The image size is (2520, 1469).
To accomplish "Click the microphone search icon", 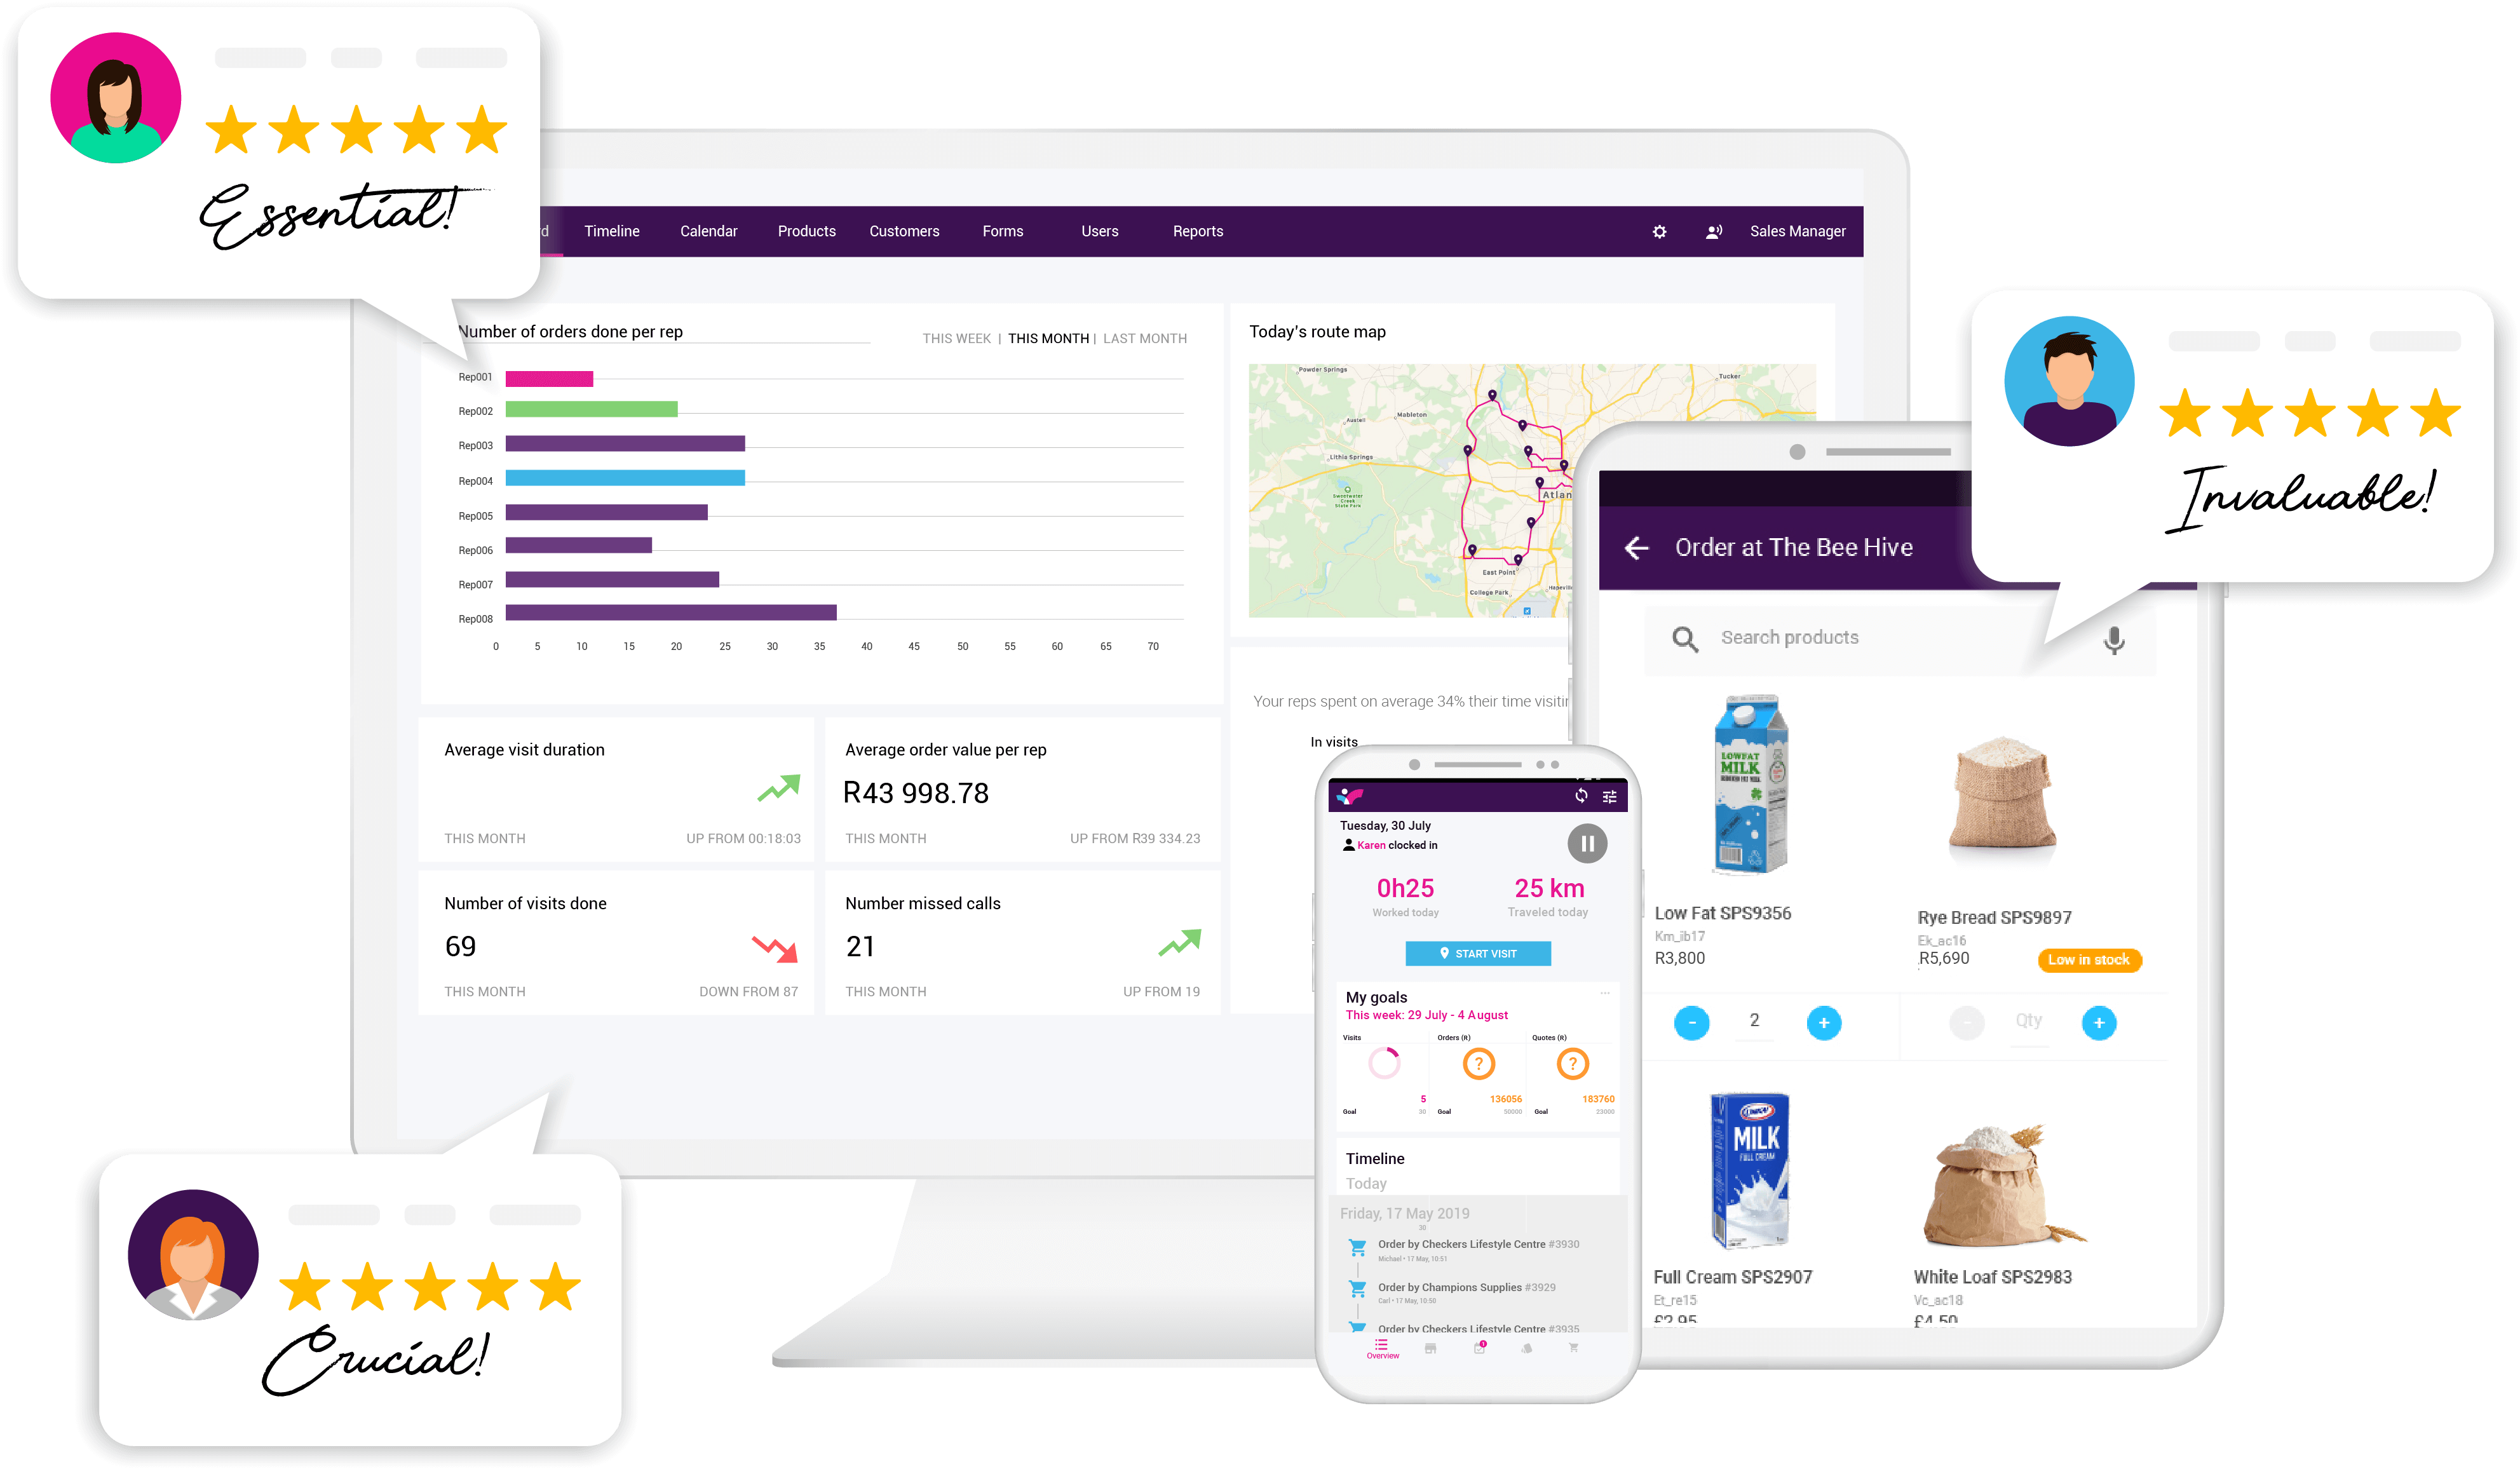I will pos(2114,637).
